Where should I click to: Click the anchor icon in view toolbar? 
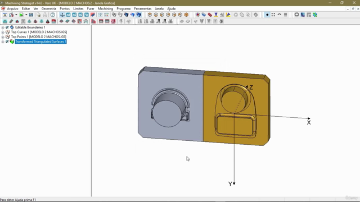(62, 15)
